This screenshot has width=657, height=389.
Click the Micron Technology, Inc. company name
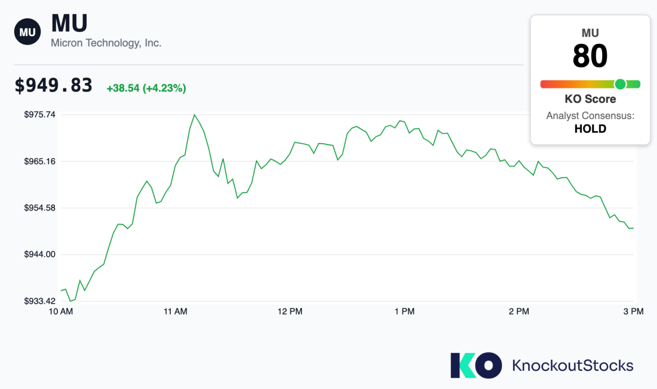coord(106,43)
